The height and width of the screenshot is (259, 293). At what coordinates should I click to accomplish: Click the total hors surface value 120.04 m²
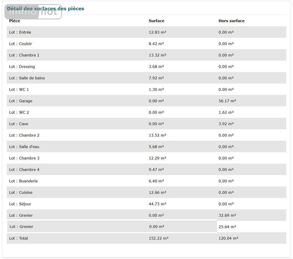pos(229,238)
